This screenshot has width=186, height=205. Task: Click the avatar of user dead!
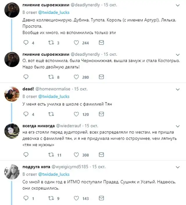12,94
